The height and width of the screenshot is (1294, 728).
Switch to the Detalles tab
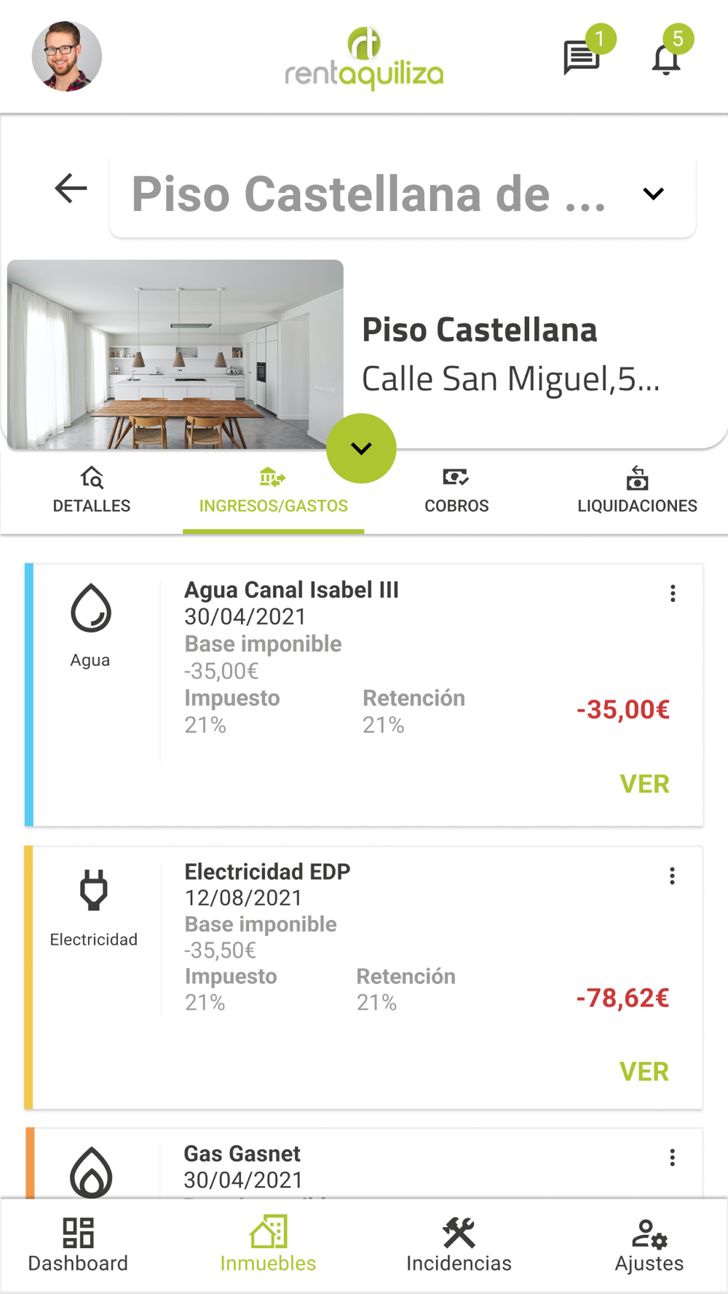(92, 491)
